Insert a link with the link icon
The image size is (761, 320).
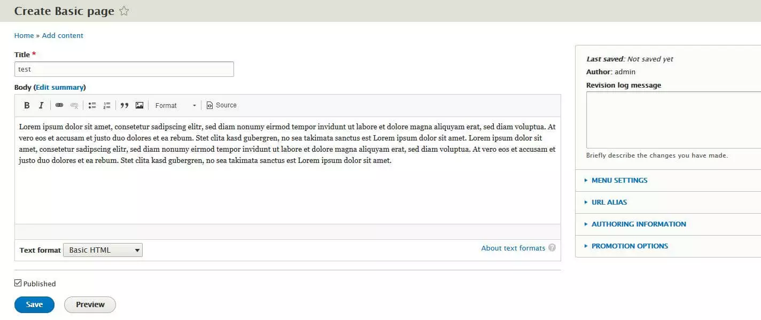pyautogui.click(x=59, y=105)
